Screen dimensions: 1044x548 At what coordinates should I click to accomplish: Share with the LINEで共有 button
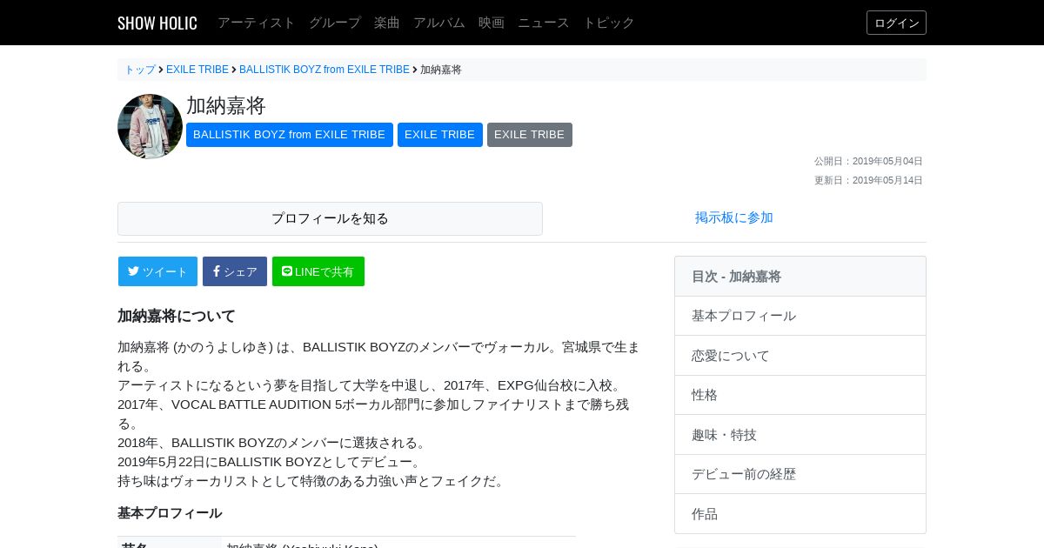pos(318,271)
